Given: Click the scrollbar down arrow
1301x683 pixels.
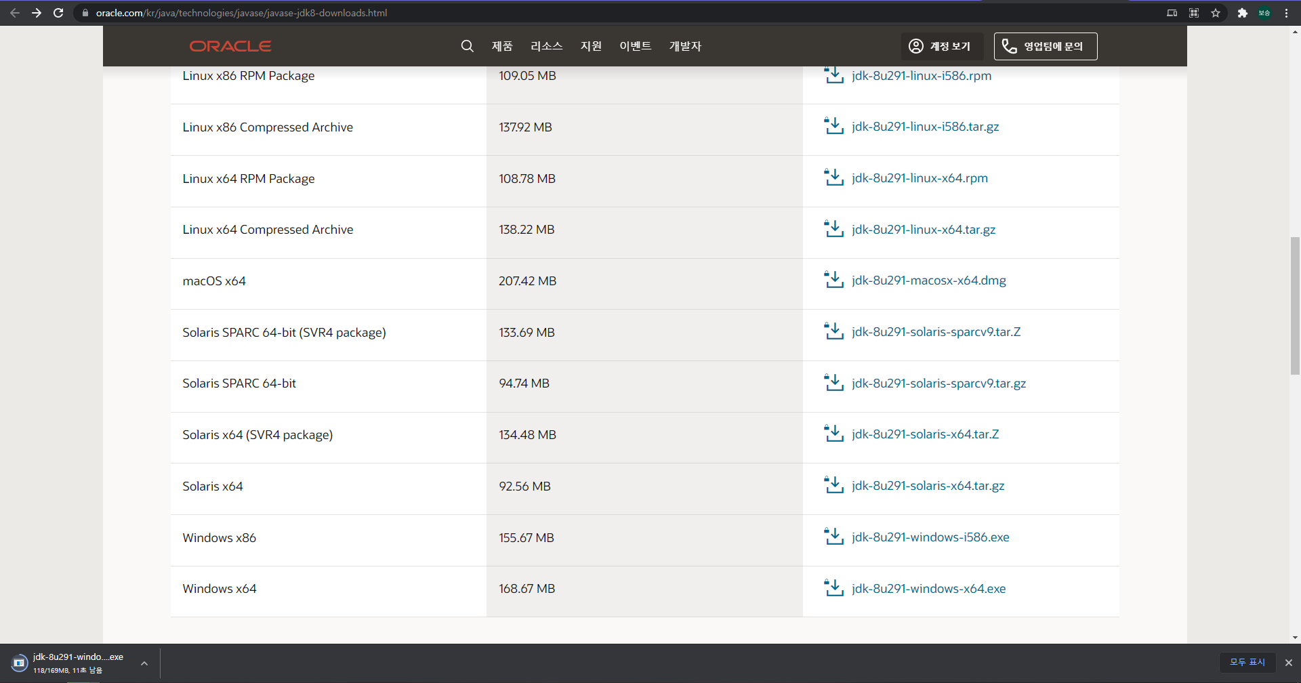Looking at the screenshot, I should coord(1295,638).
